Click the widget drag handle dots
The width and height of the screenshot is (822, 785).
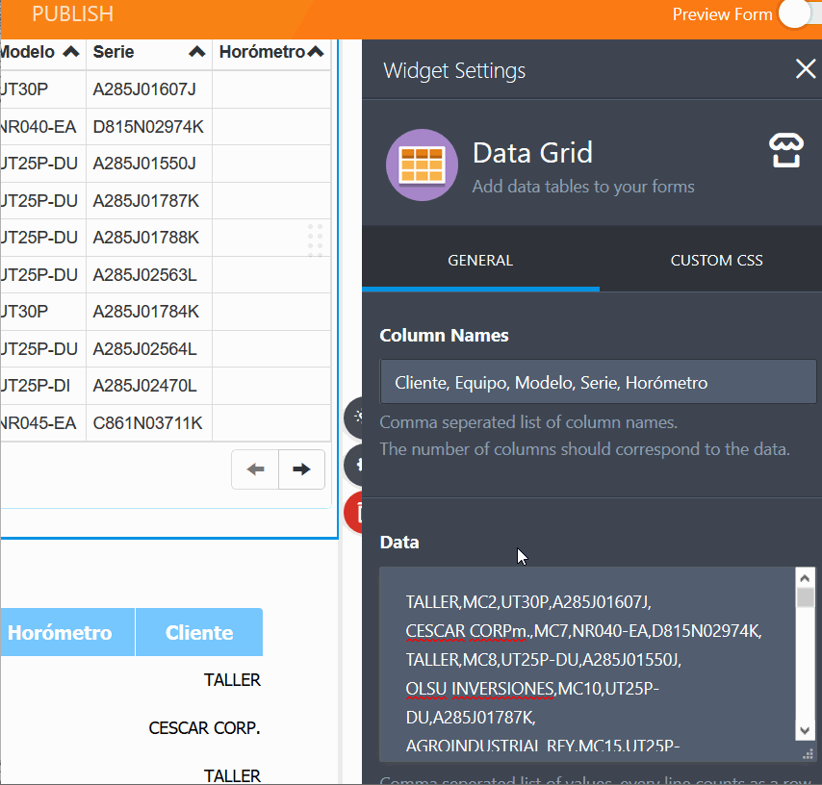[x=315, y=241]
